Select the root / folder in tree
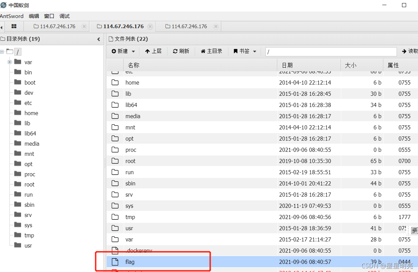 pos(18,52)
